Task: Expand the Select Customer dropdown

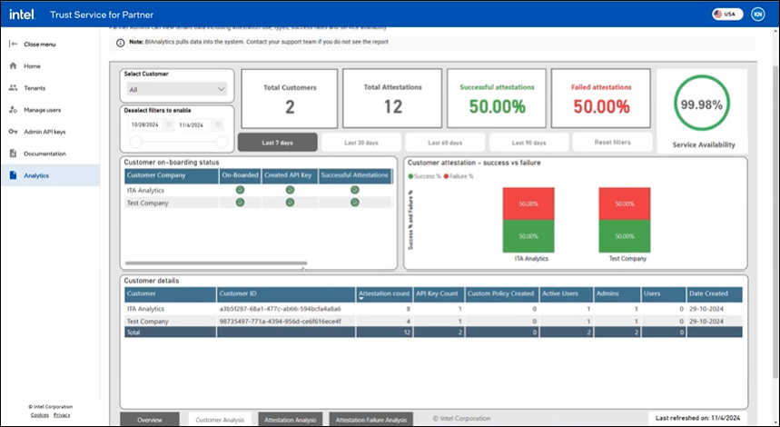Action: 177,89
